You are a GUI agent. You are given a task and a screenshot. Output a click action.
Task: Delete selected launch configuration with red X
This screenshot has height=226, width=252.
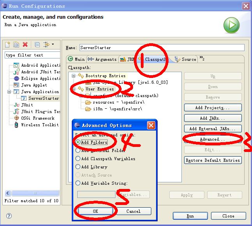pyautogui.click(x=25, y=44)
